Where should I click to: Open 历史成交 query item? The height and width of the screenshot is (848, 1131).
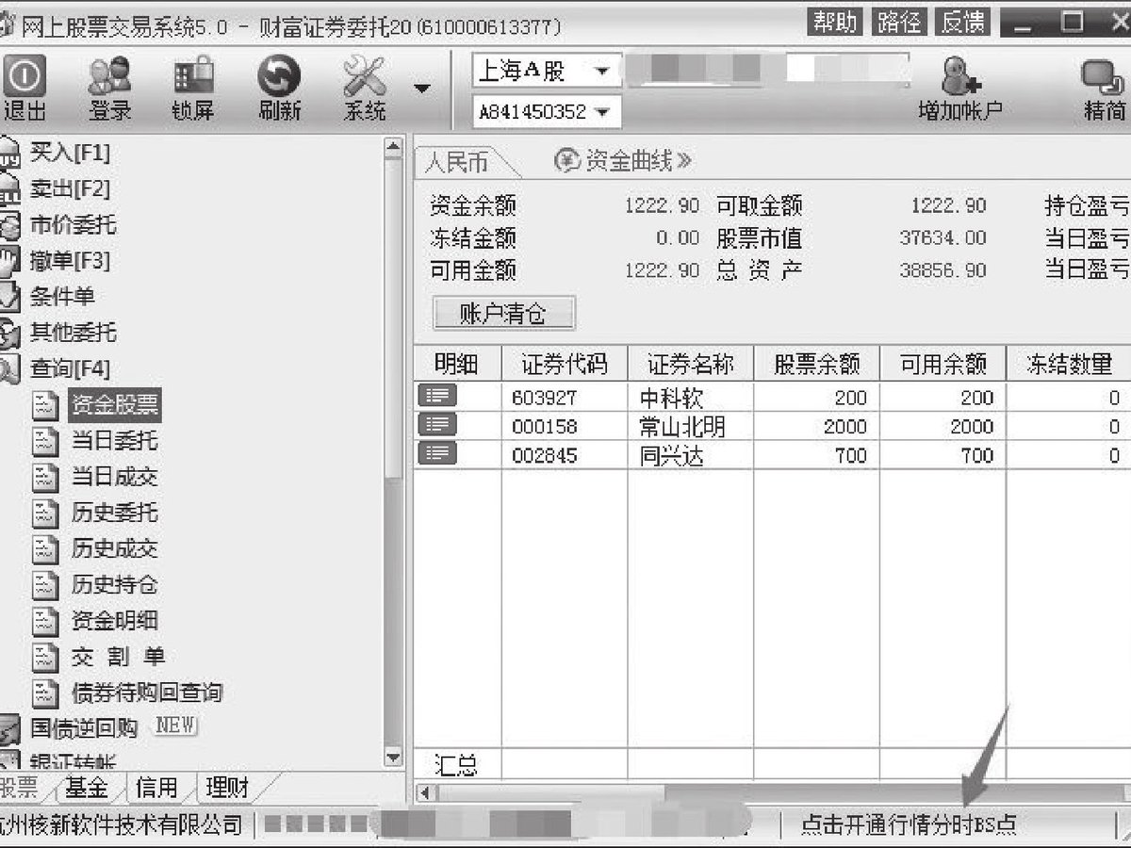tap(115, 549)
